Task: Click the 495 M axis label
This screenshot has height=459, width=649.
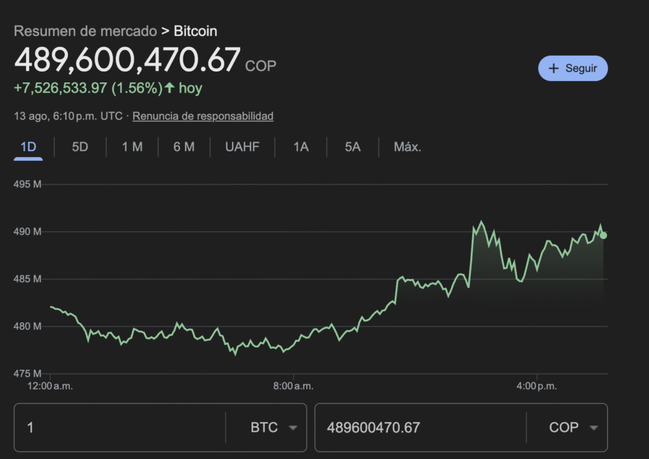Action: pyautogui.click(x=27, y=184)
